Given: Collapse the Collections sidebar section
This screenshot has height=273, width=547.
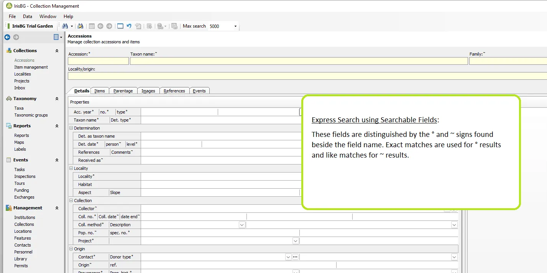Looking at the screenshot, I should (x=57, y=51).
